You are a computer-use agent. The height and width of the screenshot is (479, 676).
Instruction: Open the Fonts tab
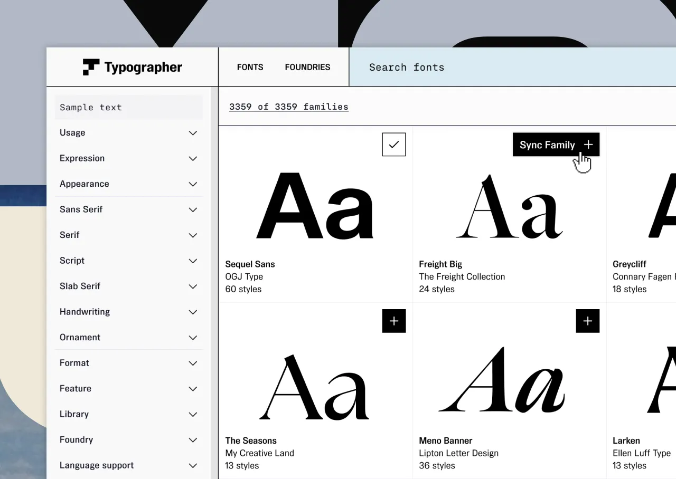point(250,67)
